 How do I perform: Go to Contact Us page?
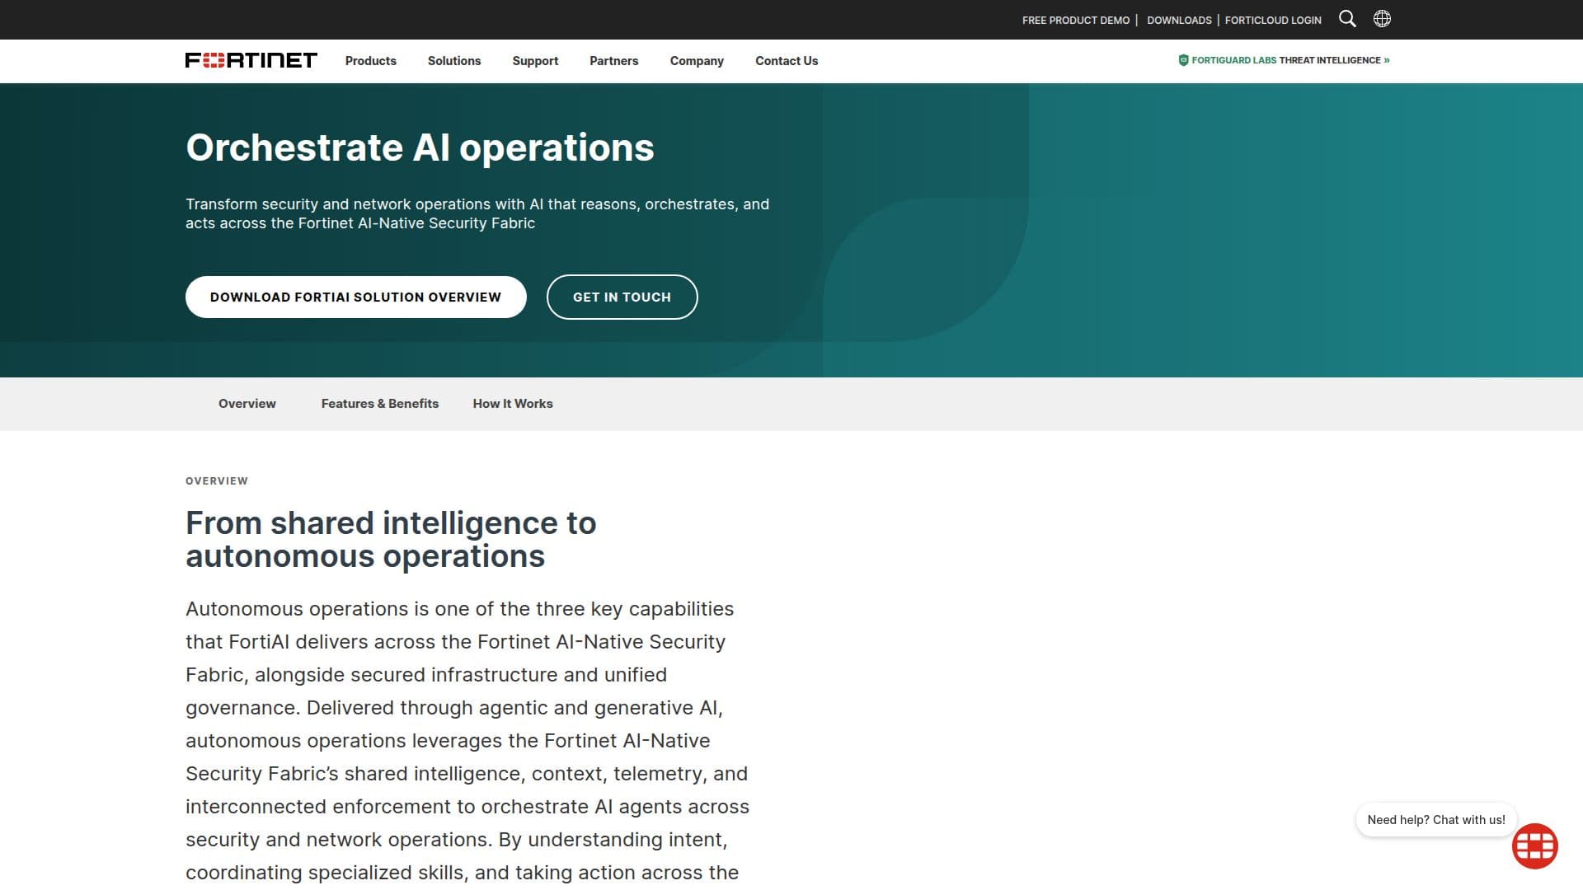(x=787, y=61)
